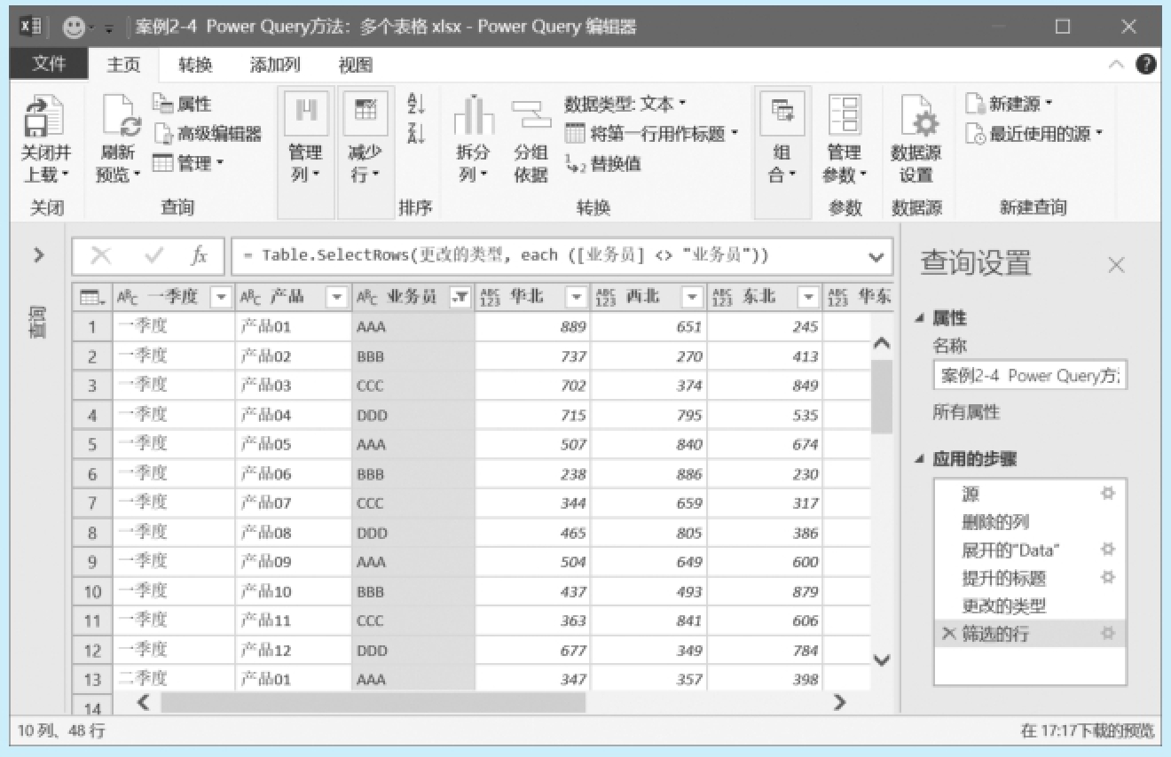This screenshot has height=757, width=1171.
Task: Click the Split Column (拆分列) icon
Action: [x=474, y=116]
